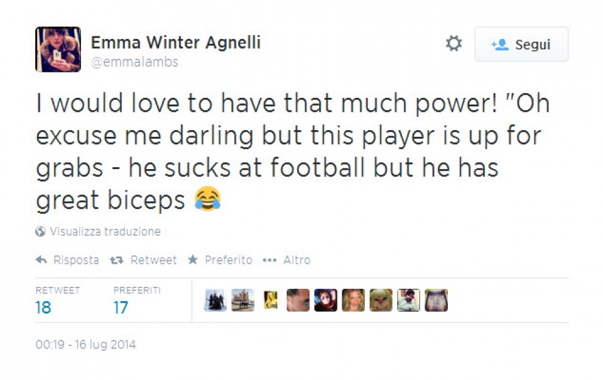
Task: Click the small yellow avatar in the likers row
Action: [x=270, y=300]
